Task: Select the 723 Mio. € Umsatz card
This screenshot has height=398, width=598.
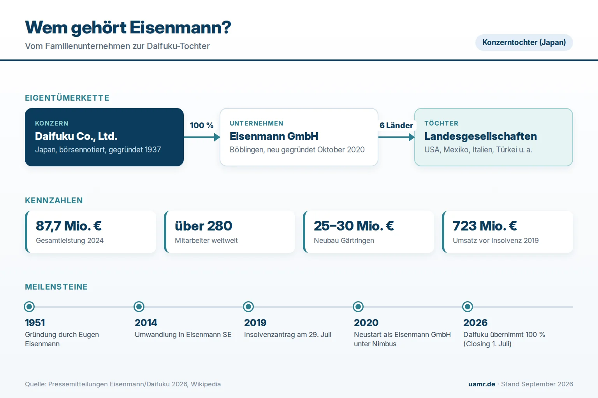Action: point(508,232)
